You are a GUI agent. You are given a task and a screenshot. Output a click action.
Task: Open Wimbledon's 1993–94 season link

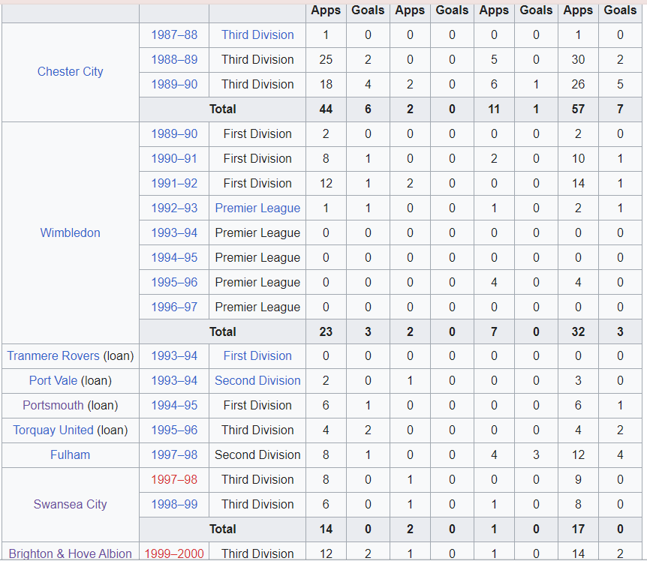click(174, 232)
